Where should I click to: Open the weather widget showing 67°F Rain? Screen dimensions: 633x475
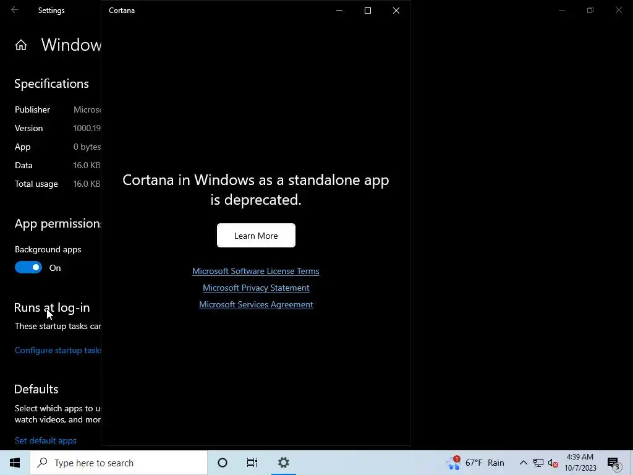tap(475, 463)
